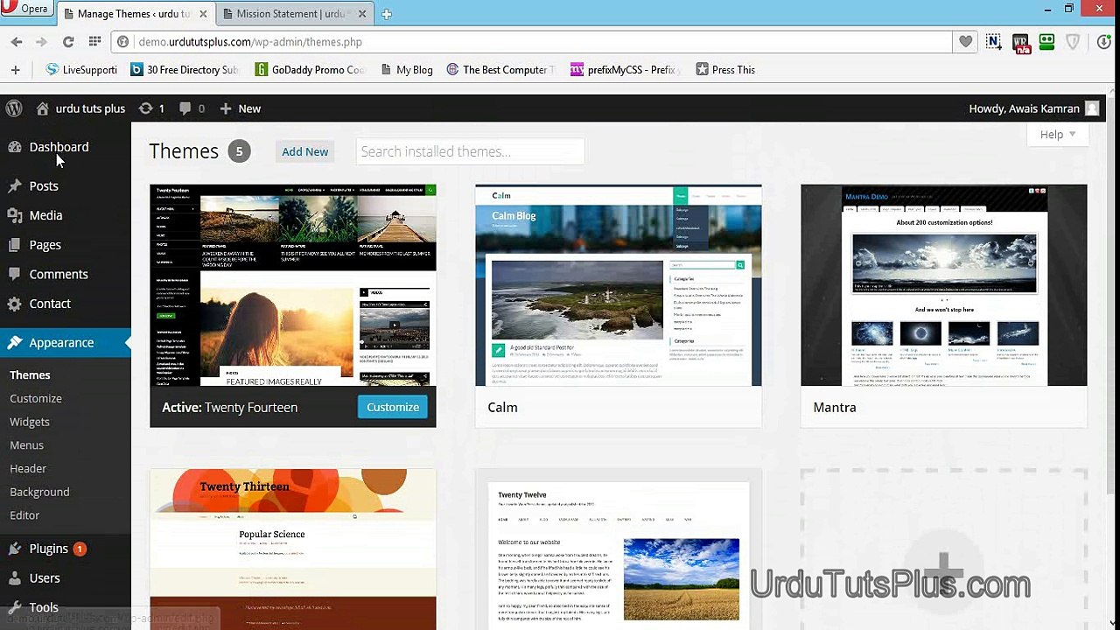This screenshot has height=630, width=1120.
Task: Open the site home icon for urdu tuts plus
Action: point(42,108)
